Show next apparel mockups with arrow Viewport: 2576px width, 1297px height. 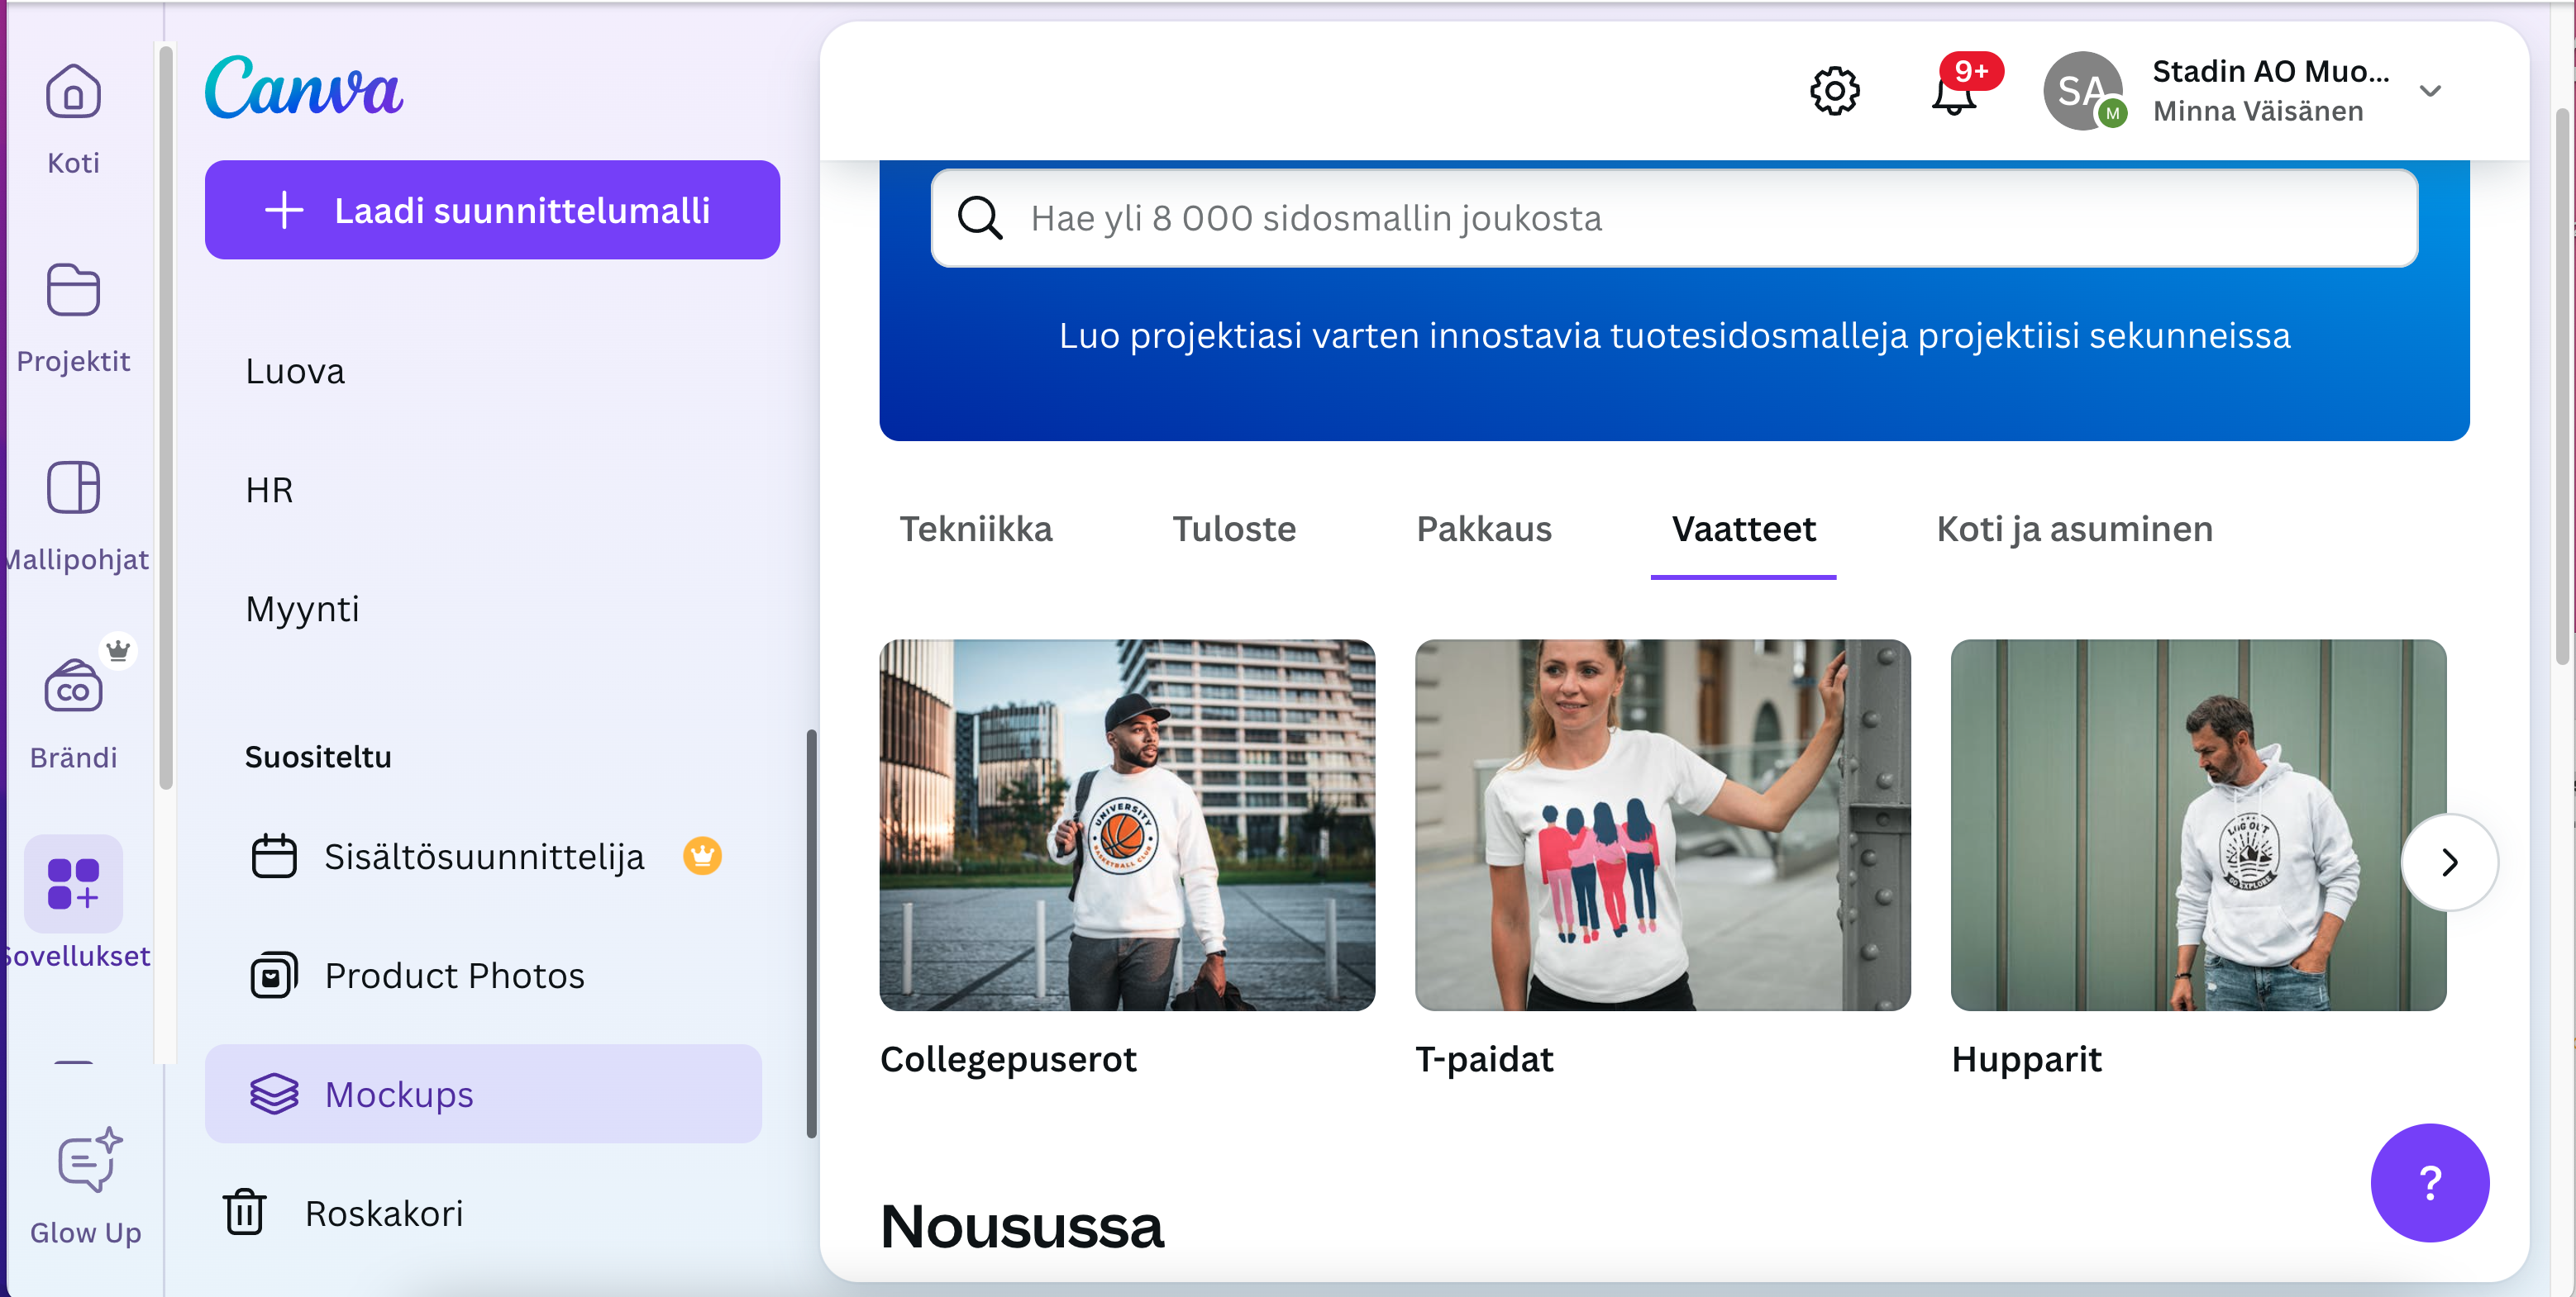pos(2448,862)
